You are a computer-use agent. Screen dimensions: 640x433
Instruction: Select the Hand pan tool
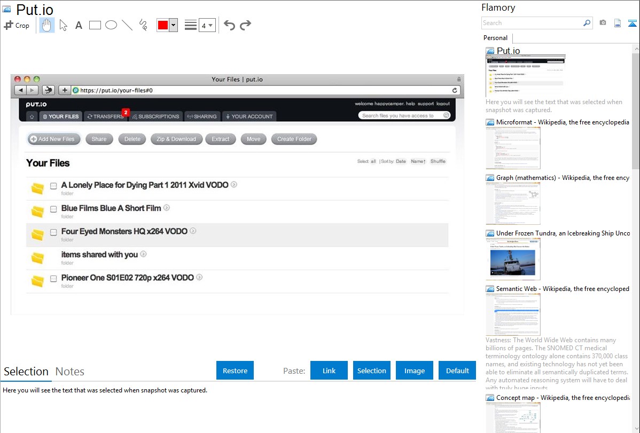point(47,25)
